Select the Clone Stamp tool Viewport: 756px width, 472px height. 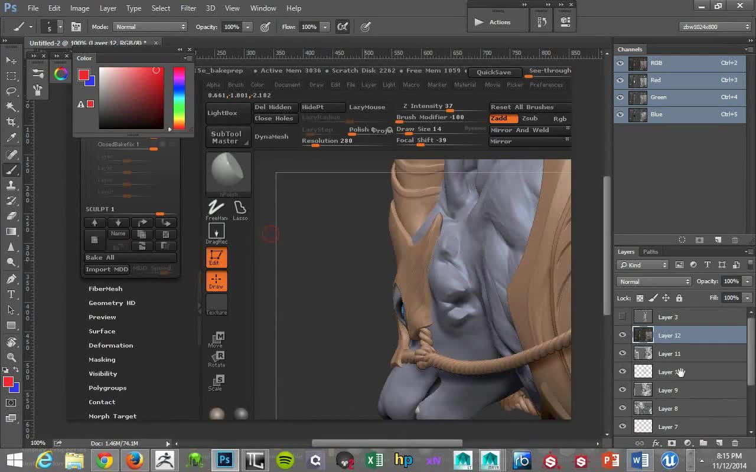11,185
